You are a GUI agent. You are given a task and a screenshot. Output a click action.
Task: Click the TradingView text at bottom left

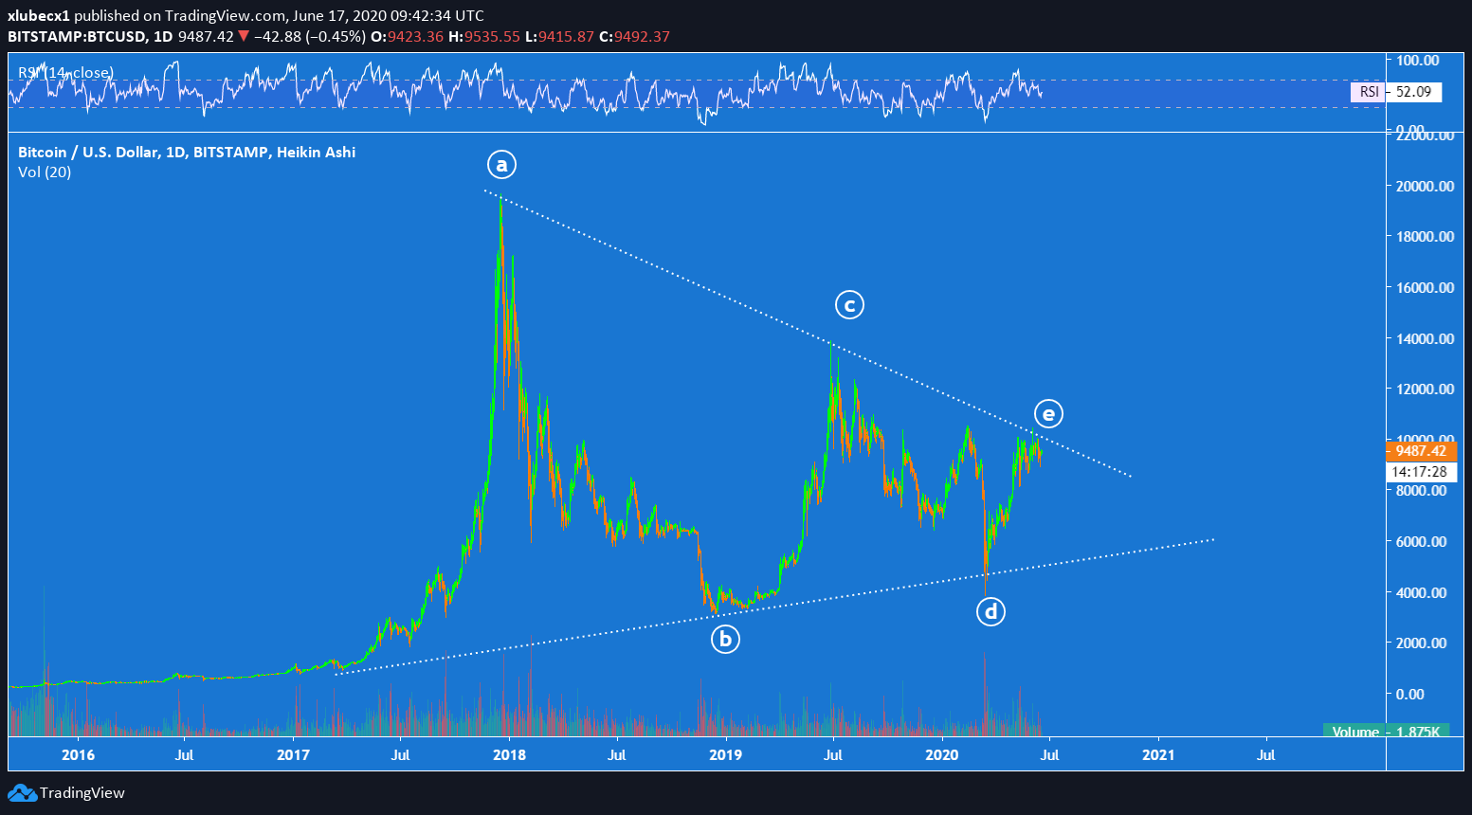click(x=82, y=793)
